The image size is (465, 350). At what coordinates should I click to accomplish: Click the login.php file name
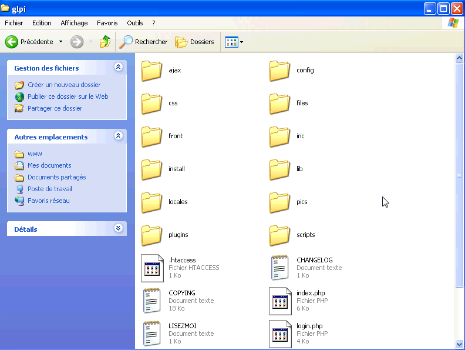309,326
